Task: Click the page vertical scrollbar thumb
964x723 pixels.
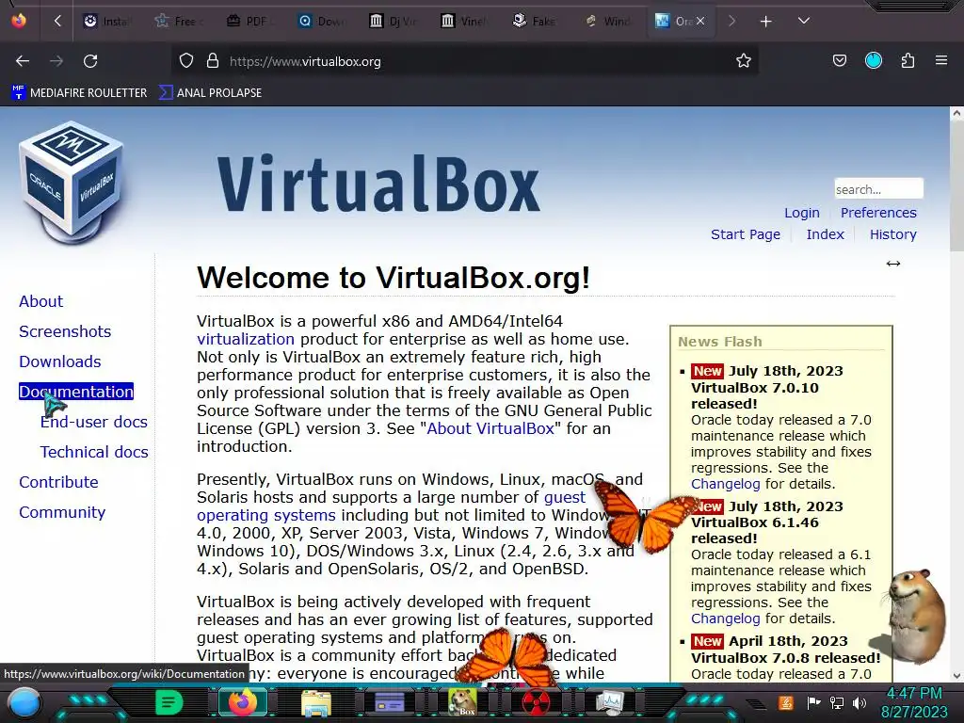Action: (x=956, y=185)
